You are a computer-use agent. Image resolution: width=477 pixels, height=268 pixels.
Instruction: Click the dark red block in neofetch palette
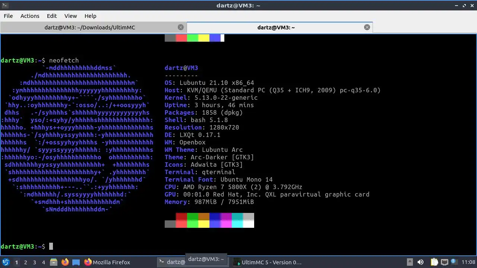181,217
